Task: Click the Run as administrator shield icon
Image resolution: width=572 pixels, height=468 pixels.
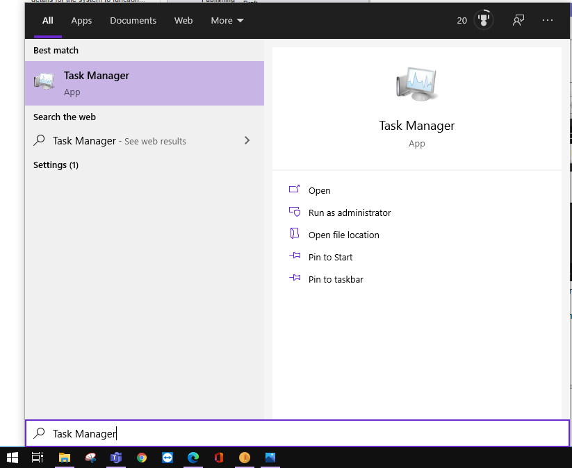Action: [x=295, y=211]
